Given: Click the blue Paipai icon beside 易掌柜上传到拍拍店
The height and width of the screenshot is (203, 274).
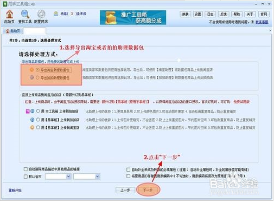Looking at the screenshot, I should [x=33, y=120].
